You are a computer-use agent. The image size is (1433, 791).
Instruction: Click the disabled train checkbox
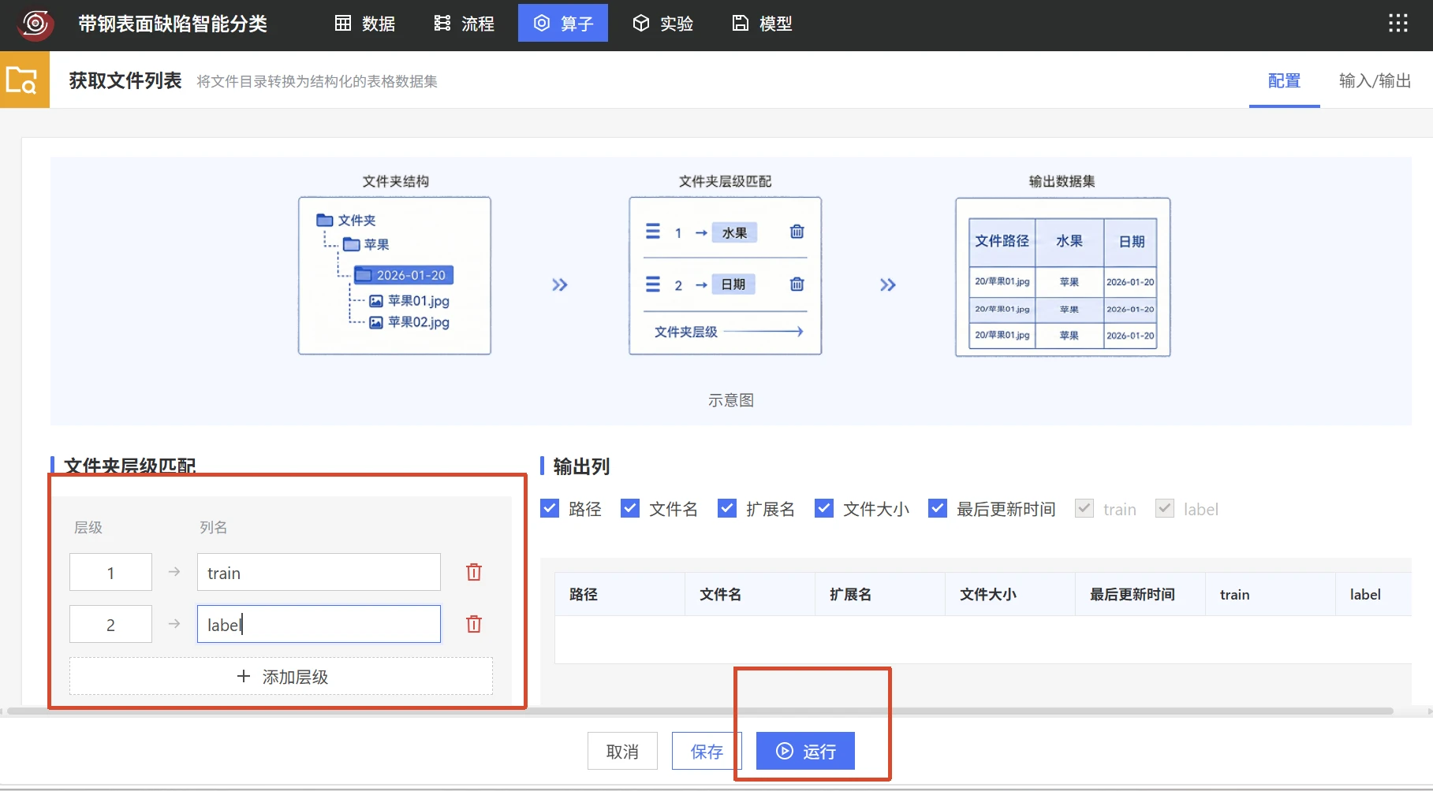1084,508
